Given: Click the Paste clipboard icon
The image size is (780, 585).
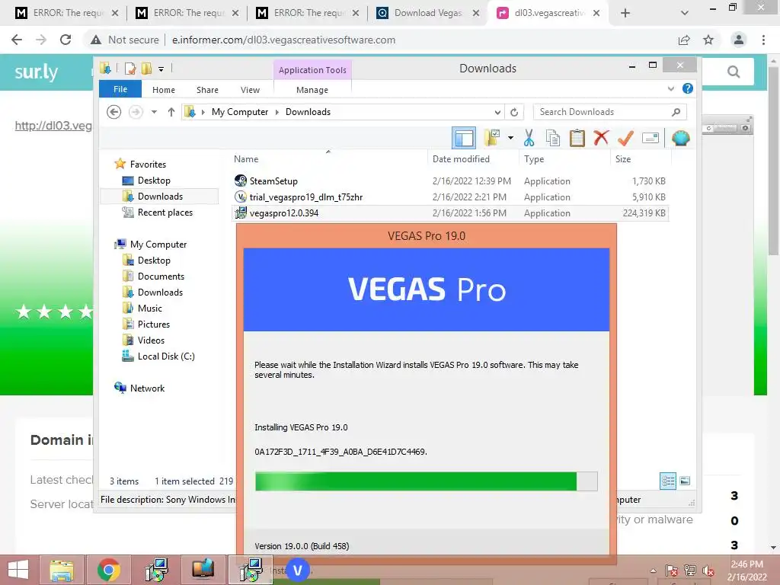Looking at the screenshot, I should [577, 138].
